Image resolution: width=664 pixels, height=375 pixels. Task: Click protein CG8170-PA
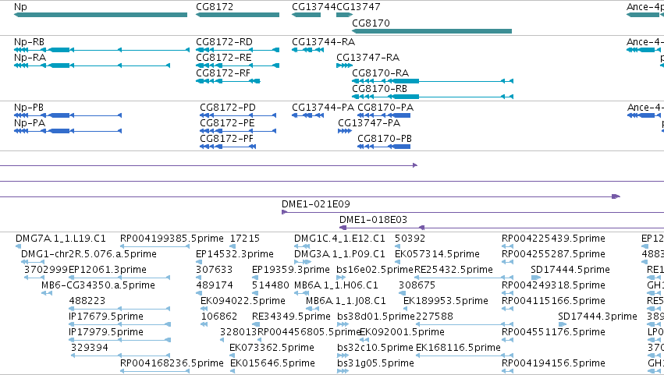tap(384, 115)
